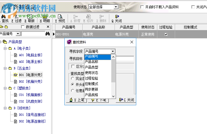Click the 修改 edit record icon

(88, 17)
